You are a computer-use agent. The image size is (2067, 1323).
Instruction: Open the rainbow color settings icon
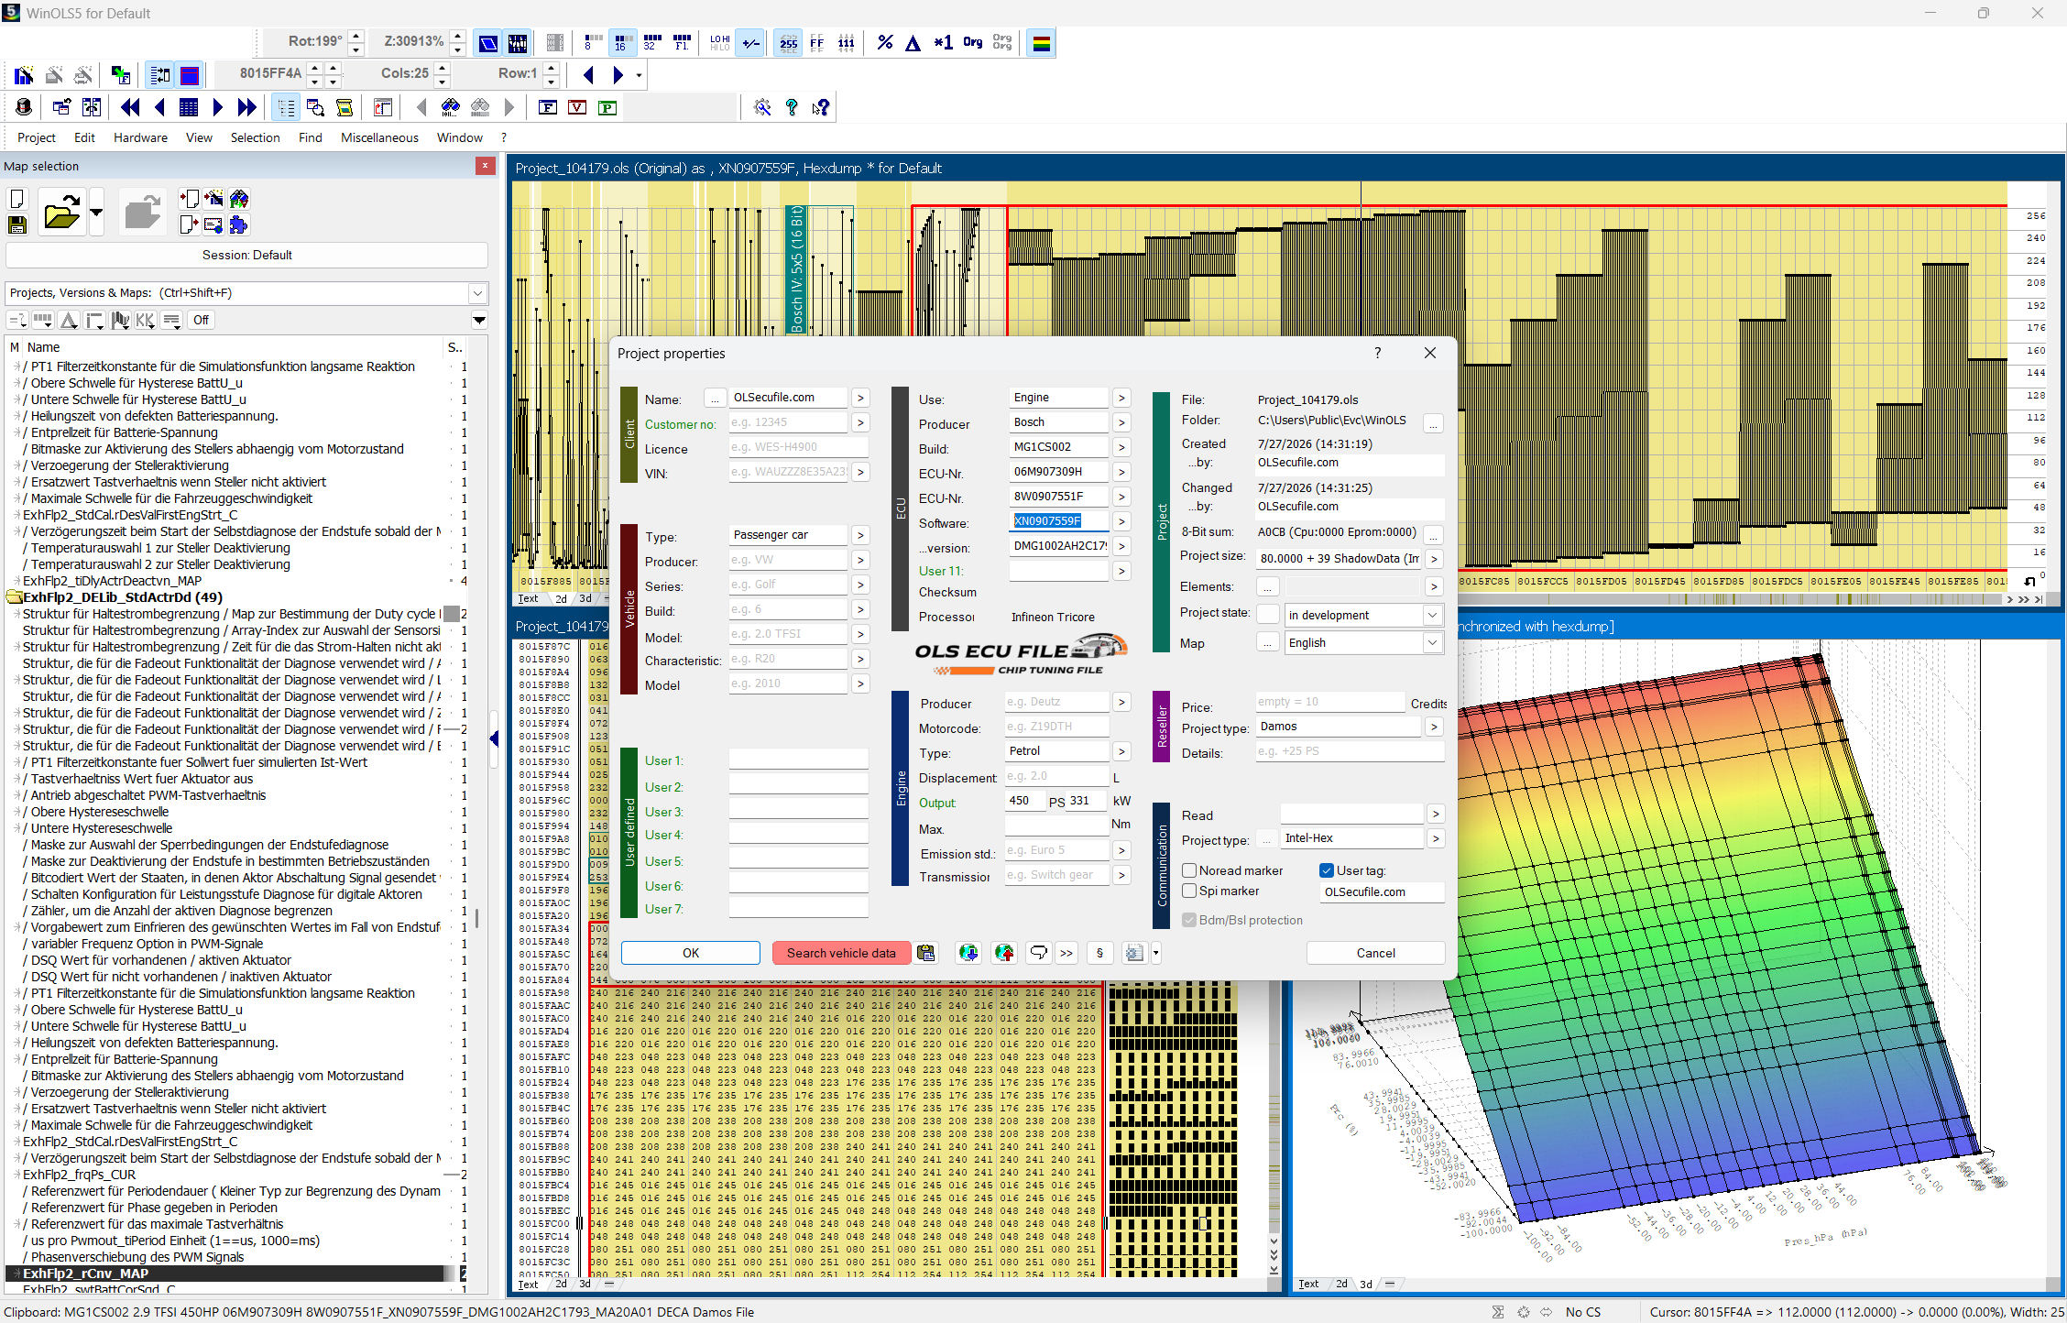pyautogui.click(x=1042, y=42)
